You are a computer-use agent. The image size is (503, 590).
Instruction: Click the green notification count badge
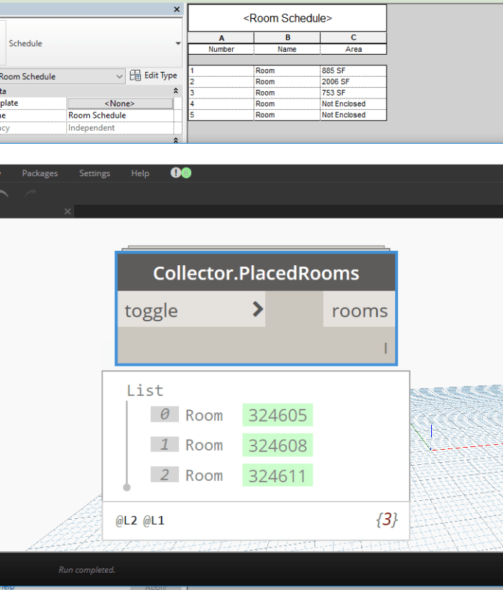click(x=185, y=173)
